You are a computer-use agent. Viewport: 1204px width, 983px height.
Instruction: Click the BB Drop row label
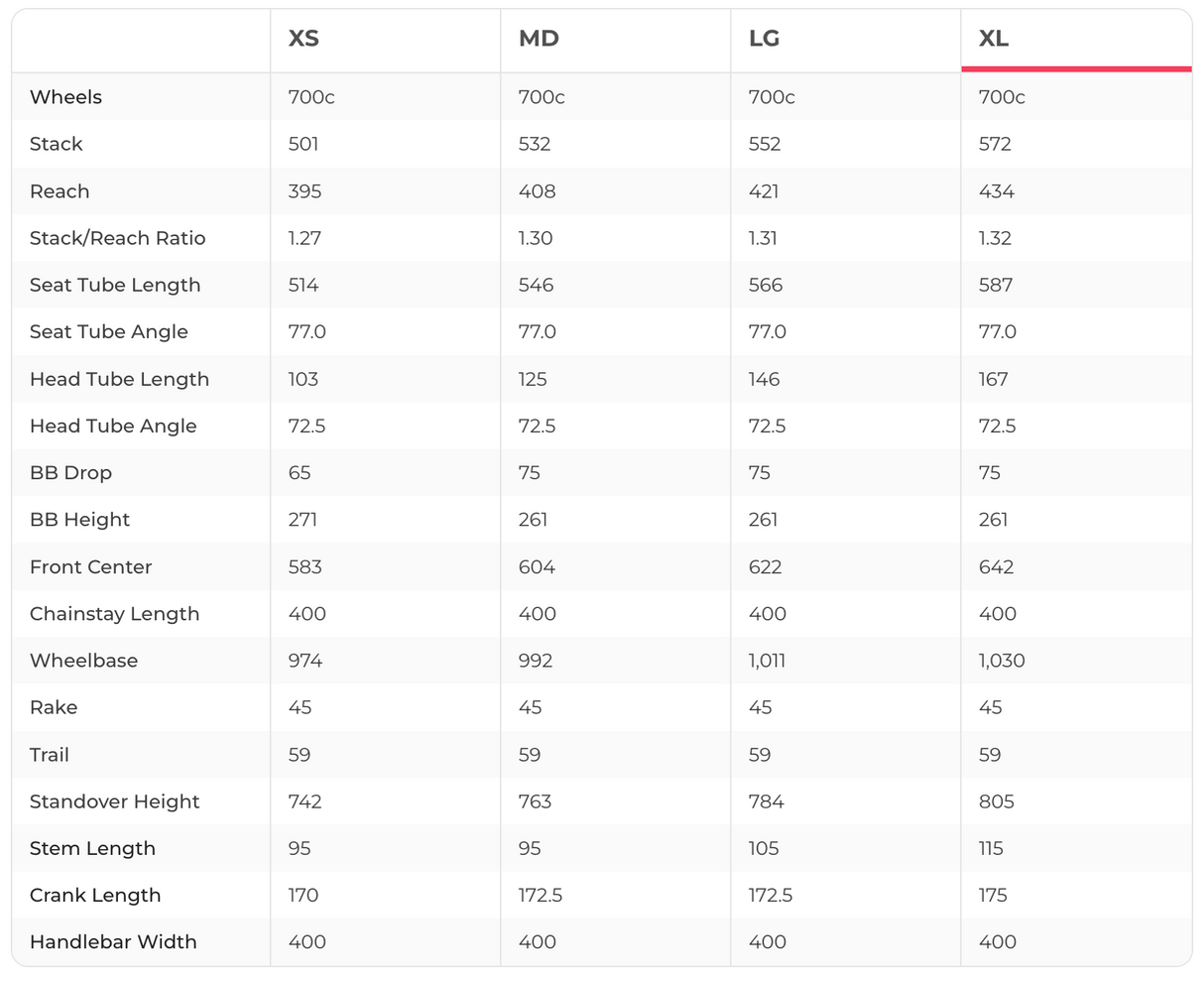tap(70, 472)
